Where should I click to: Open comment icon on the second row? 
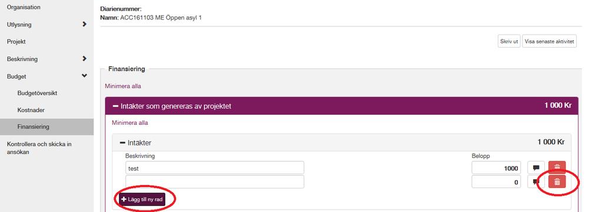536,182
